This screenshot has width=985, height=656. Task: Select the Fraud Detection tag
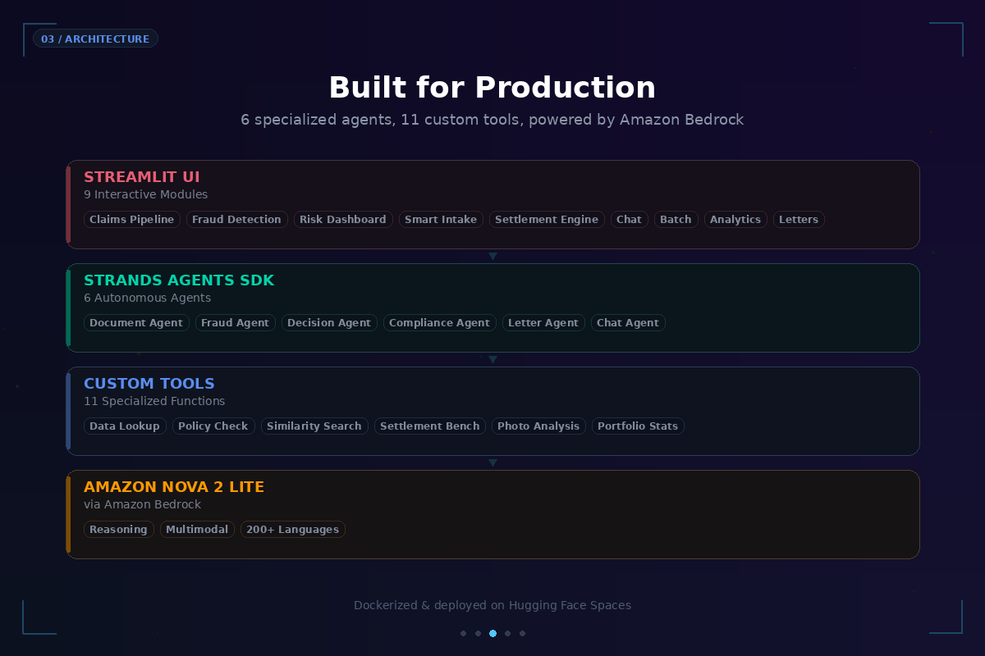pyautogui.click(x=237, y=219)
